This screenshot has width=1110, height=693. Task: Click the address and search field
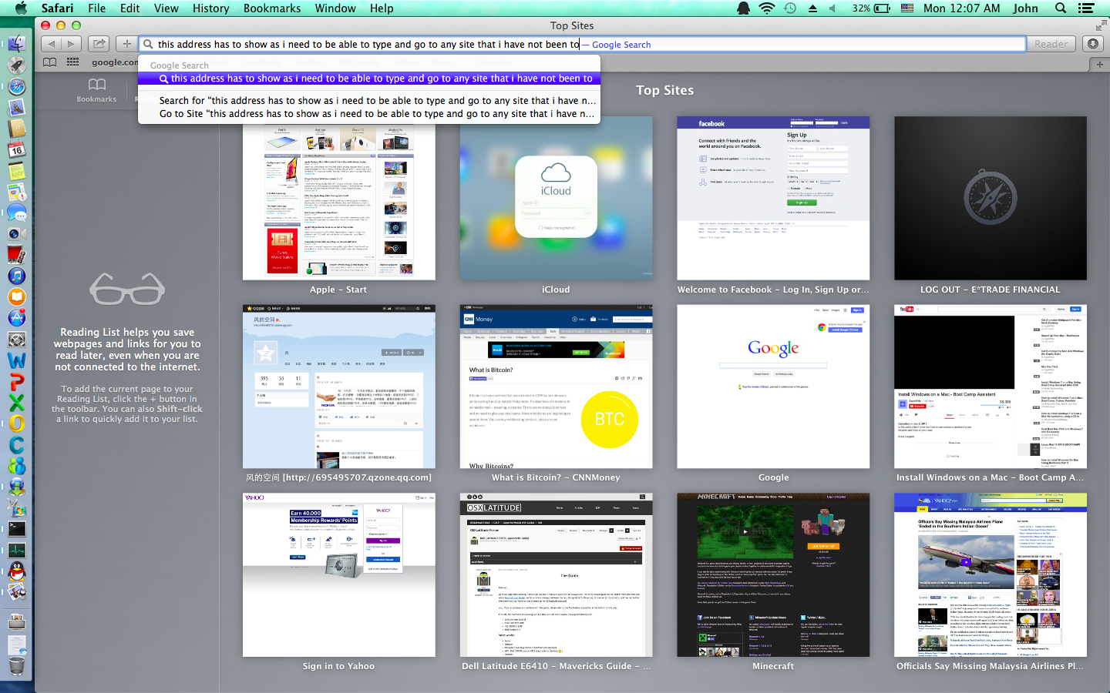click(x=583, y=44)
